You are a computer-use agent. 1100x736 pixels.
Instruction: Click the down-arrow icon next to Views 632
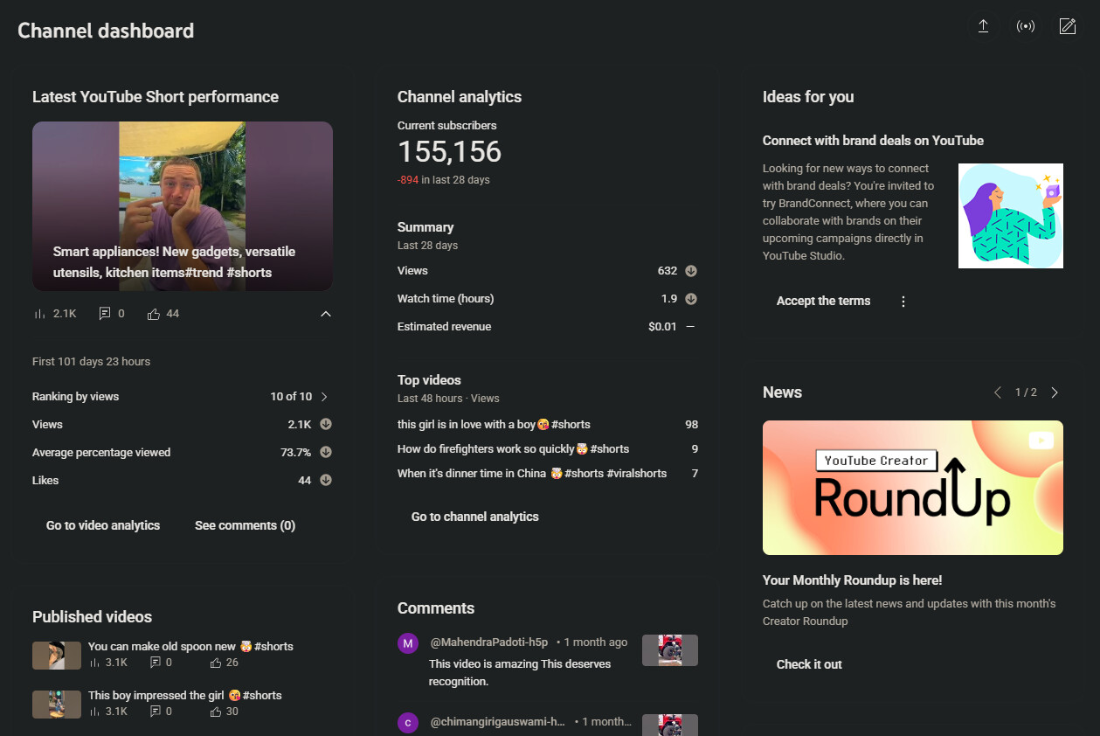[690, 271]
